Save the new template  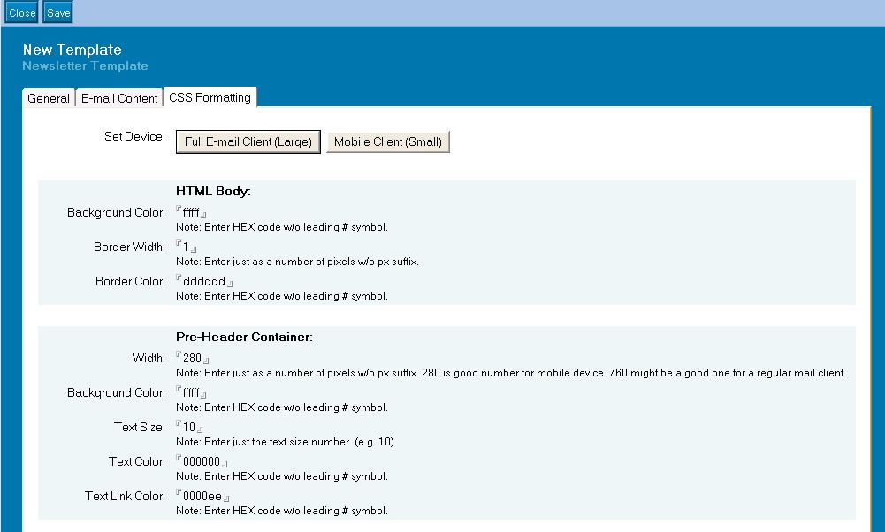click(58, 13)
